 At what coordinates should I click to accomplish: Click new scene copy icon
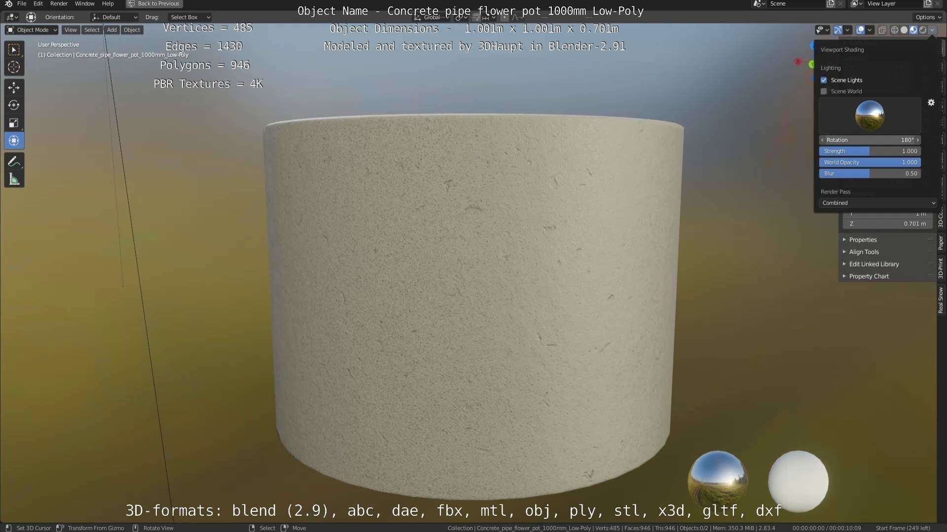(831, 4)
